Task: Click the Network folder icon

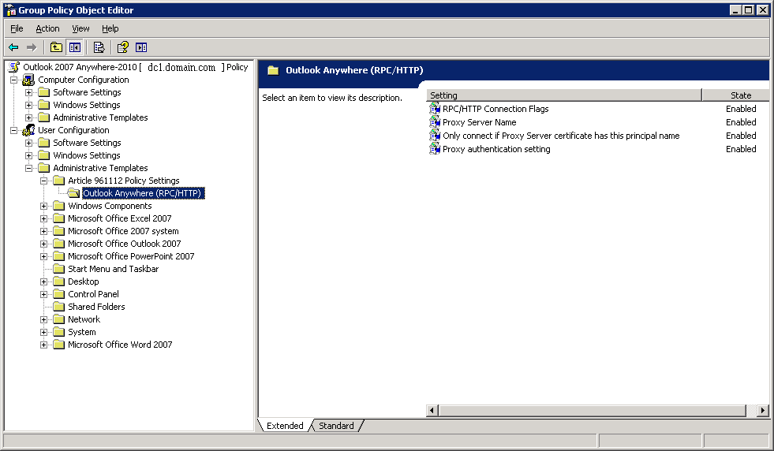Action: [58, 319]
